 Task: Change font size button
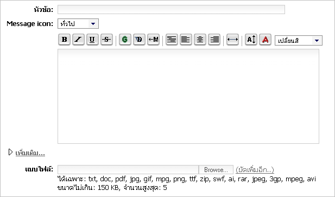click(251, 40)
